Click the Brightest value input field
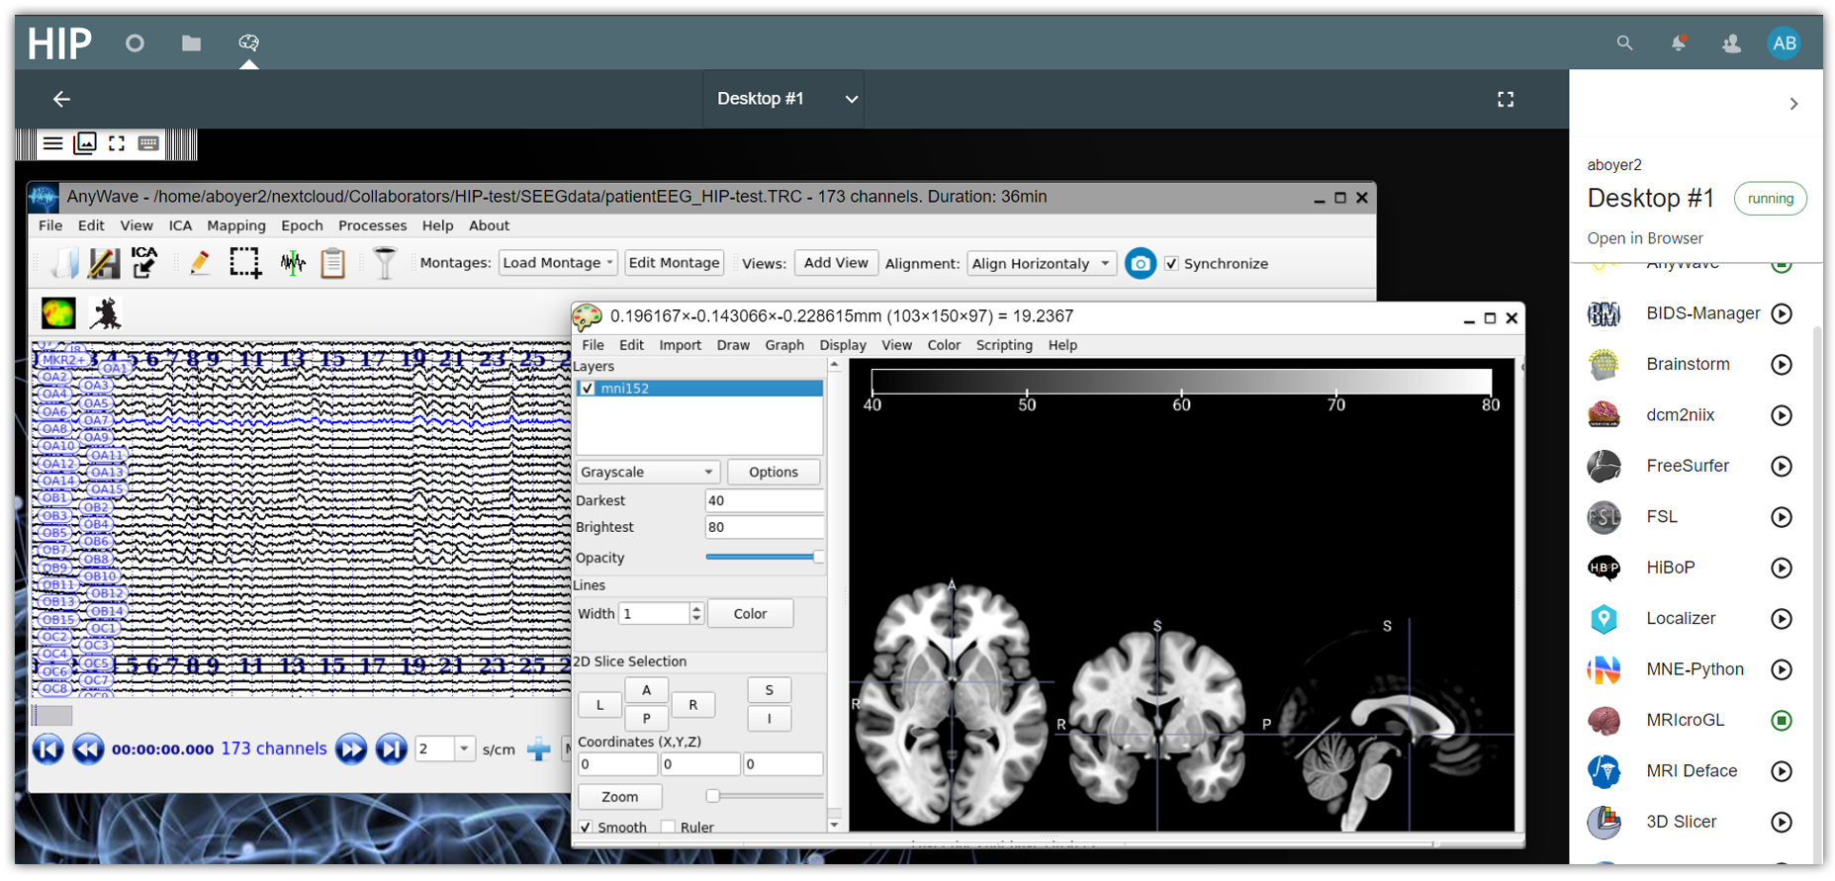 point(764,527)
